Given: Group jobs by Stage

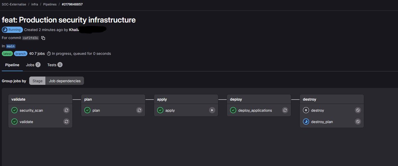Looking at the screenshot, I should point(37,81).
